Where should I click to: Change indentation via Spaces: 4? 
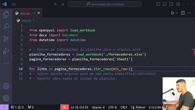click(98, 107)
